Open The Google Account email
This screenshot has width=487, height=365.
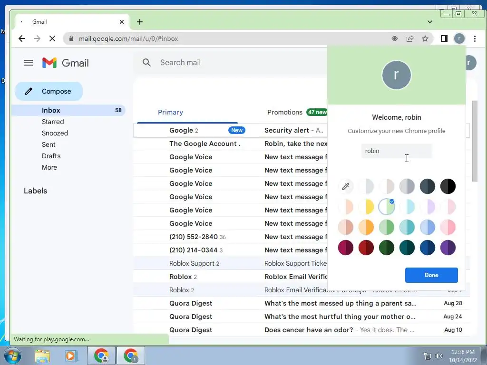(231, 144)
